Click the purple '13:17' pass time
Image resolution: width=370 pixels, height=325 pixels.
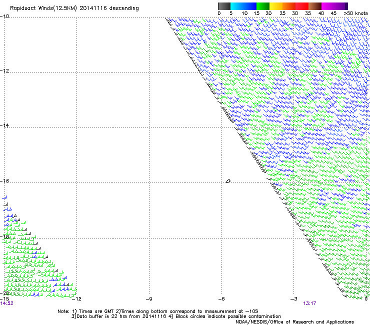(309, 303)
